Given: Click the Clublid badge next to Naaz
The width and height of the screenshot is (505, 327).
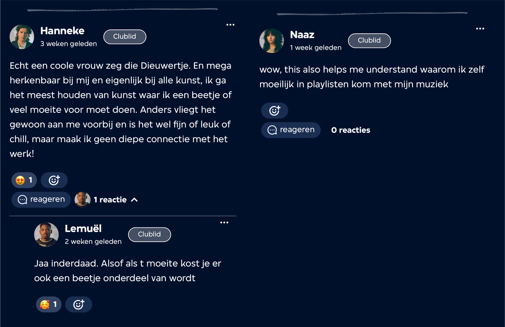Looking at the screenshot, I should coord(369,40).
